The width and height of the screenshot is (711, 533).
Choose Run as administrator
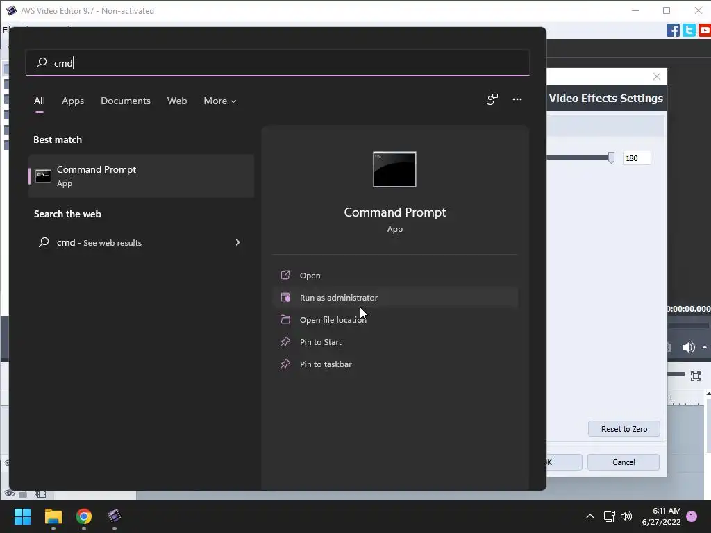coord(395,297)
